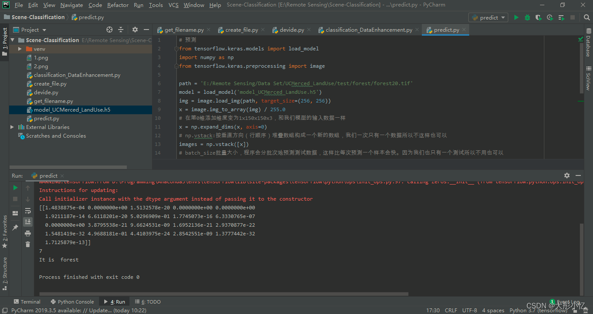This screenshot has height=314, width=593.
Task: Open Run panel settings gear
Action: coord(567,175)
